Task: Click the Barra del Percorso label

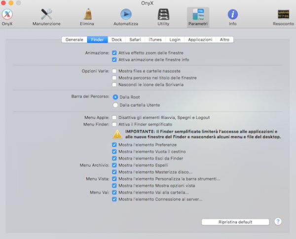Action: pyautogui.click(x=90, y=97)
